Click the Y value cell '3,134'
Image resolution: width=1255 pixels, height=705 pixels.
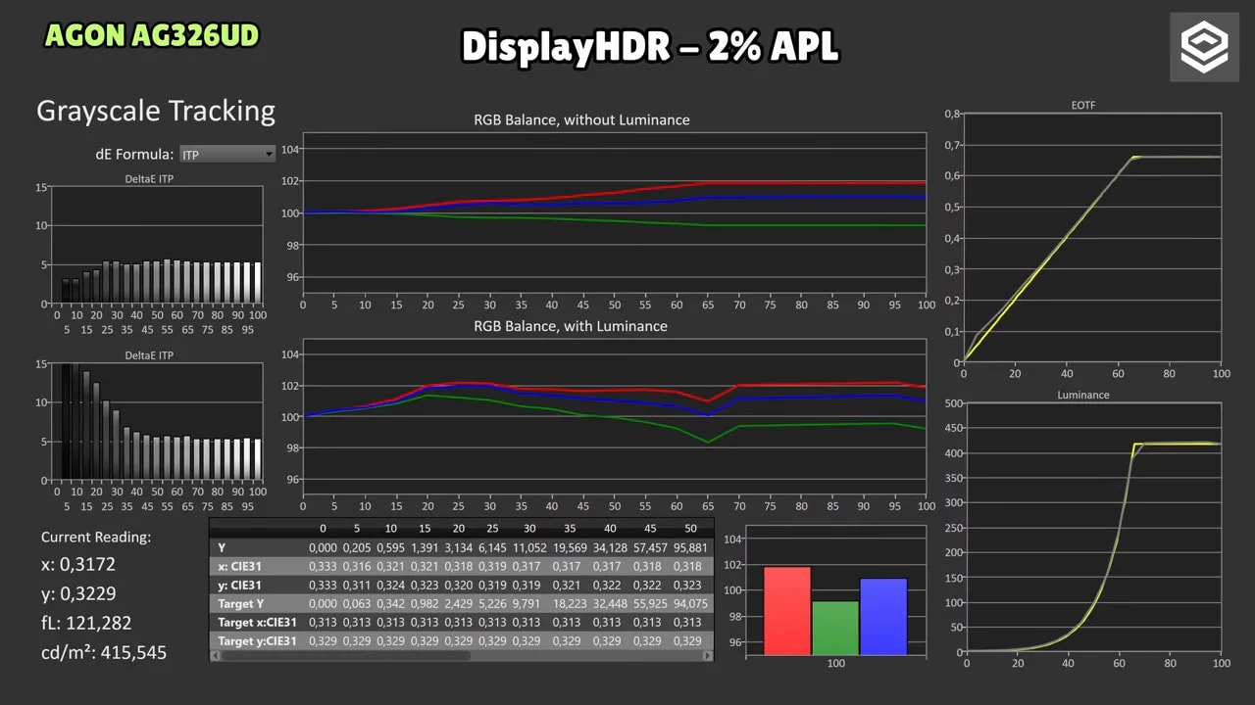459,548
